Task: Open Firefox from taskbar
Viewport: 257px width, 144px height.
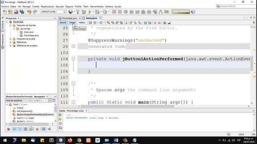Action: point(70,140)
